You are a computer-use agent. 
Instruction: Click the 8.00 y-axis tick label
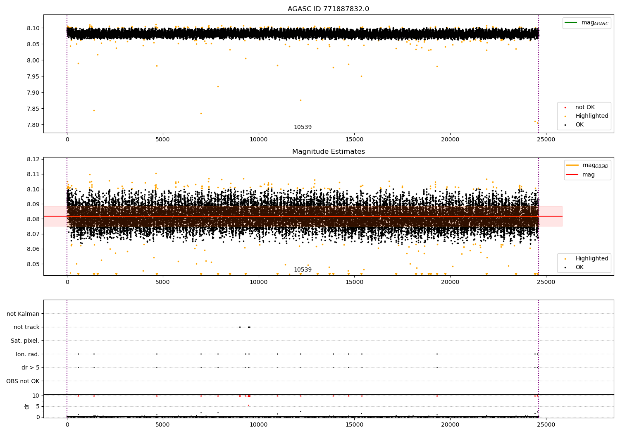[33, 60]
